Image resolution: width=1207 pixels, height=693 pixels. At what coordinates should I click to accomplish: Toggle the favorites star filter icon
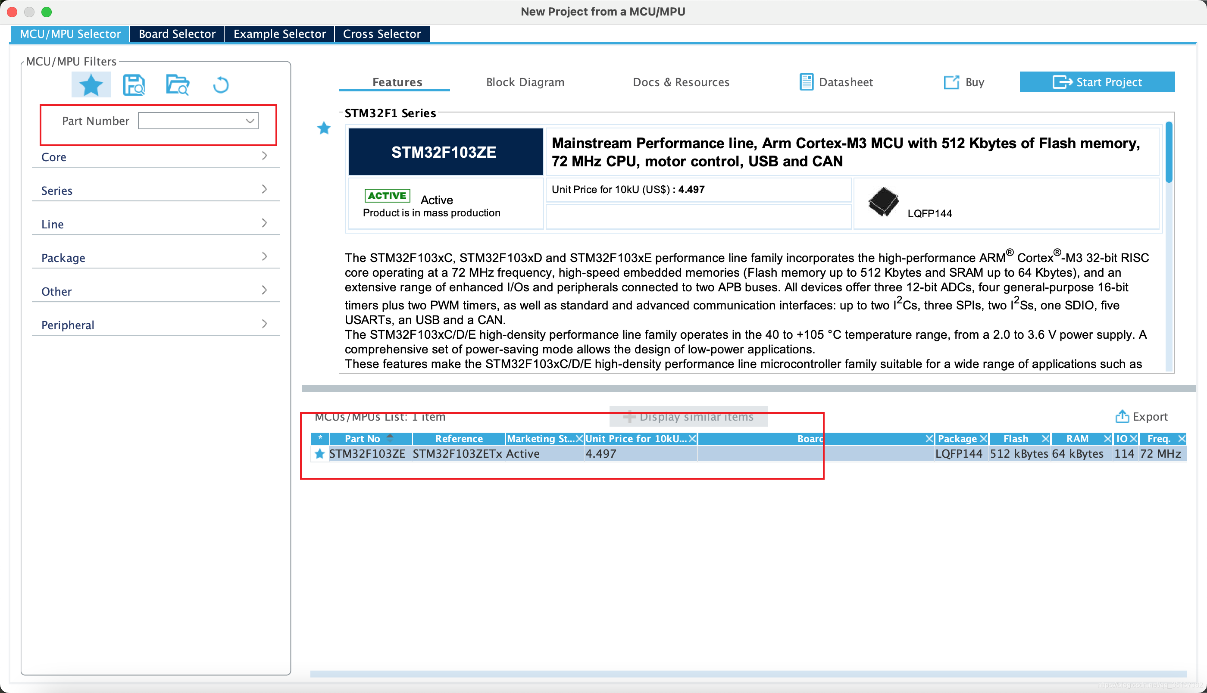91,85
